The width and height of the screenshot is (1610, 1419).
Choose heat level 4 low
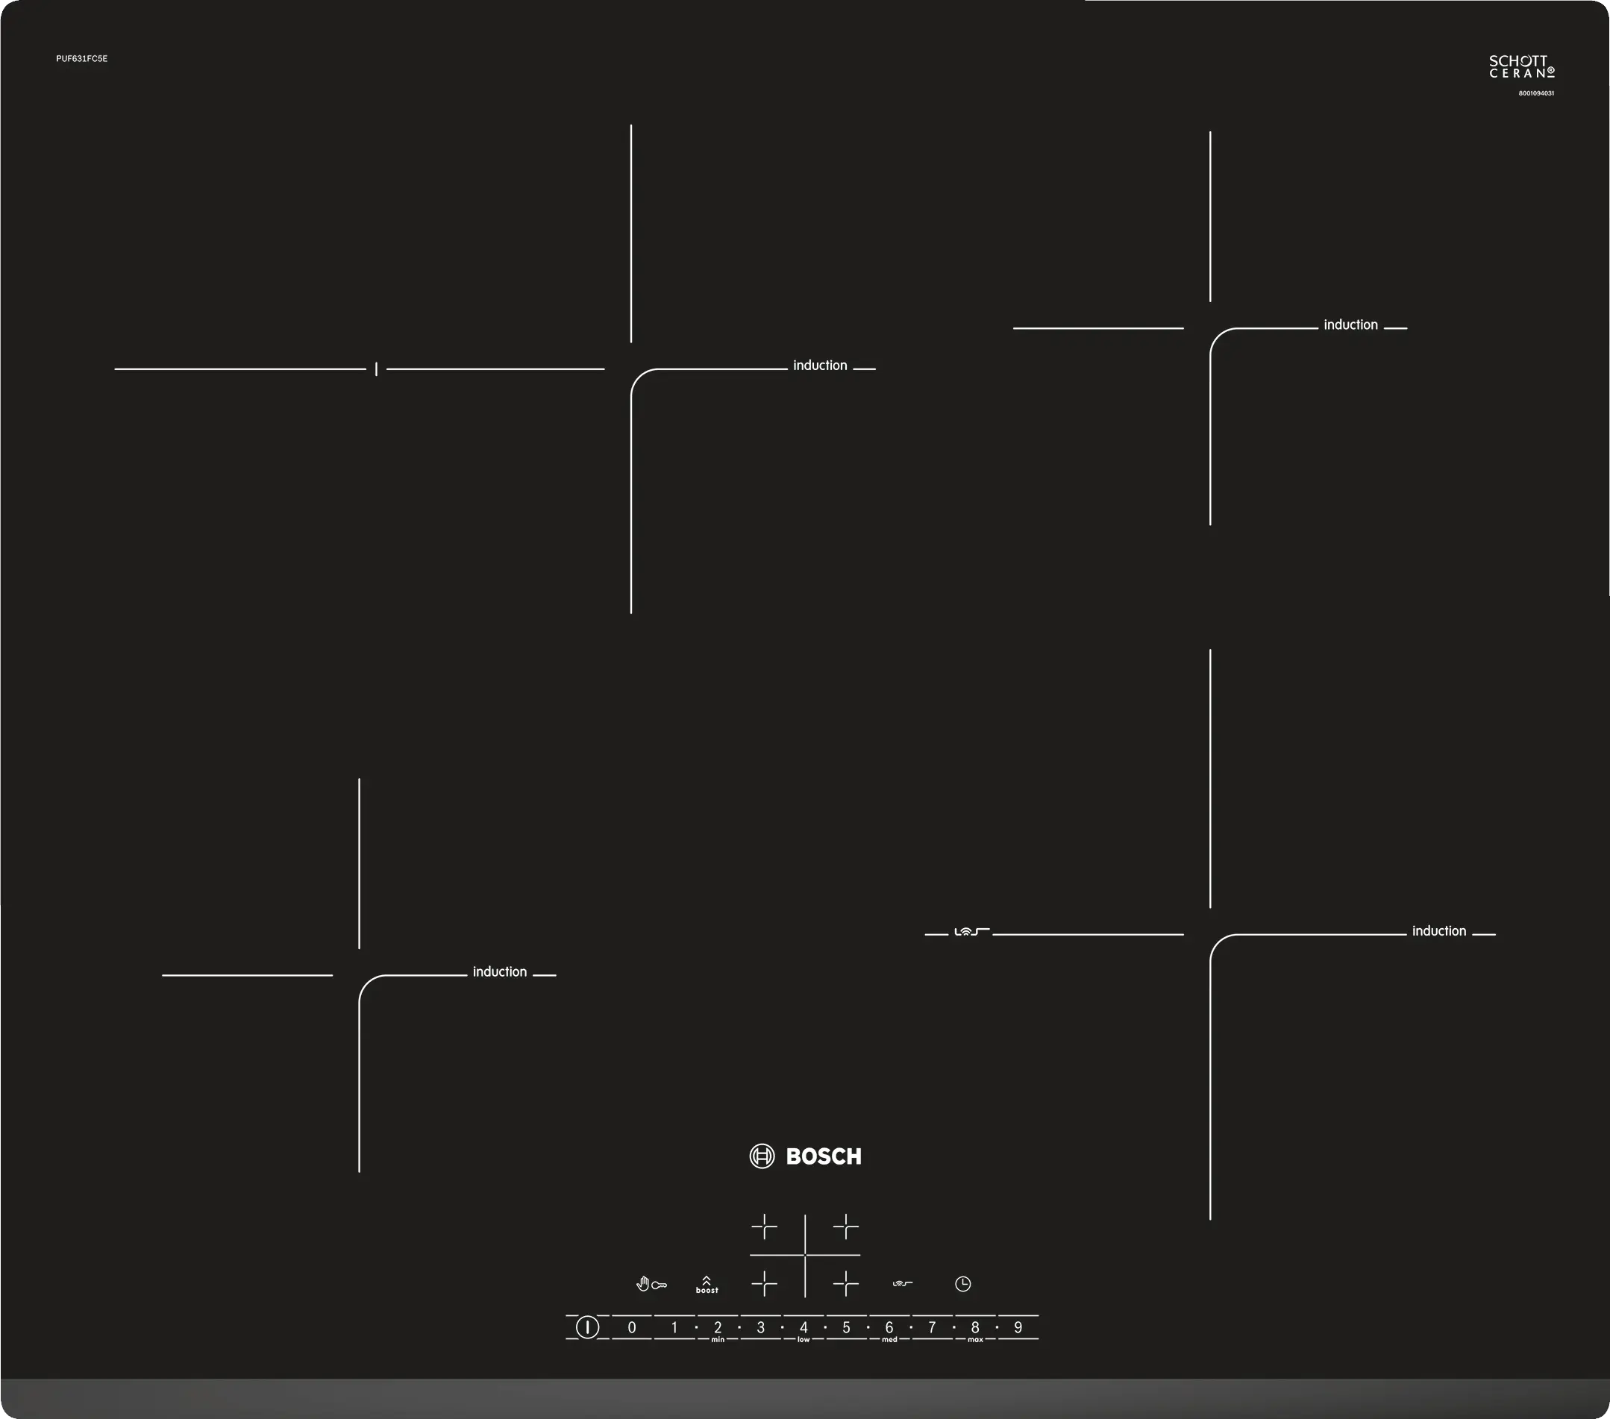click(x=804, y=1329)
